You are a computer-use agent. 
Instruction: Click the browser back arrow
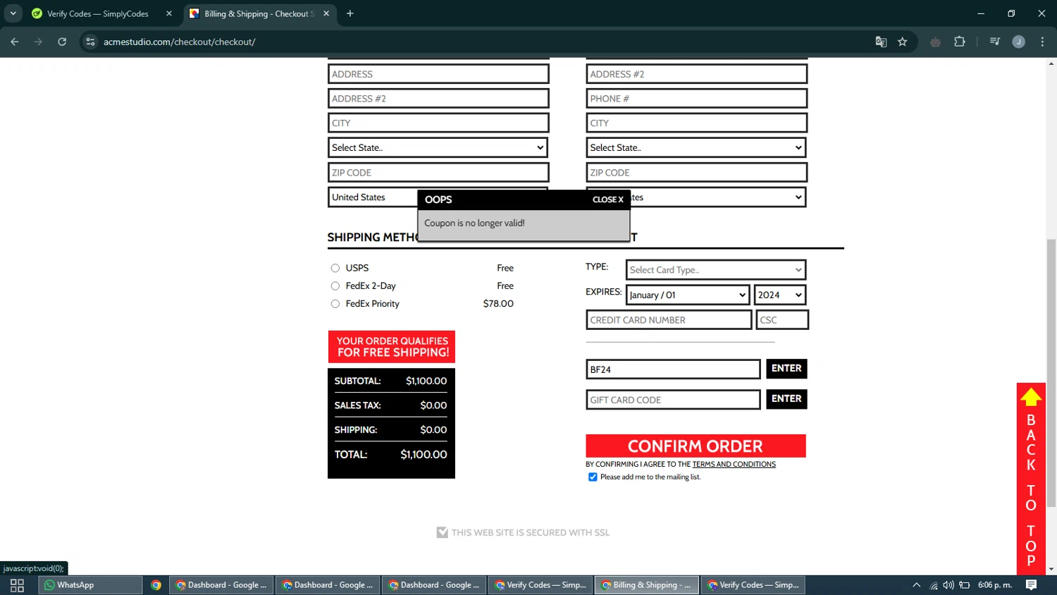(15, 42)
